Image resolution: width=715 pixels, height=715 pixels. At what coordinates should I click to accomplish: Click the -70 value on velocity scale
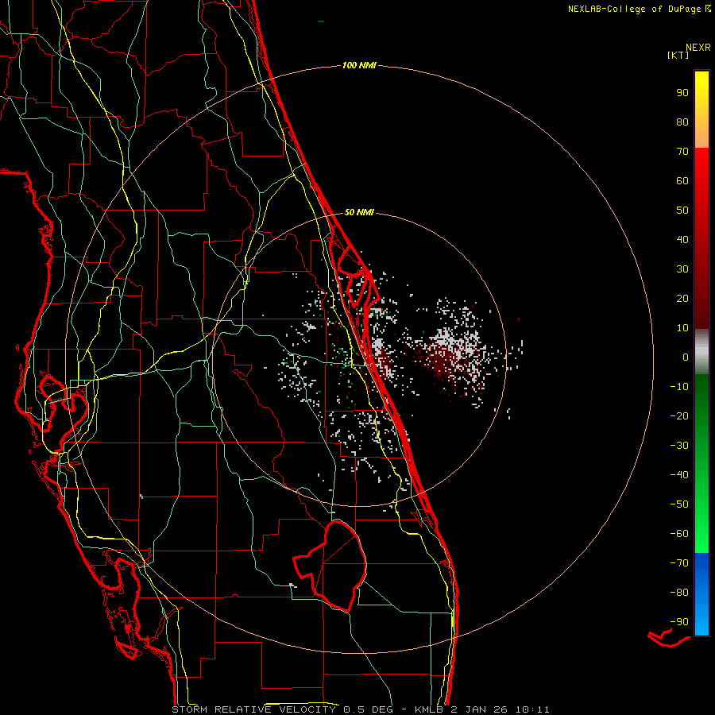679,562
